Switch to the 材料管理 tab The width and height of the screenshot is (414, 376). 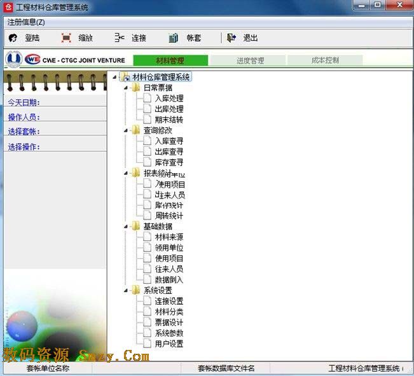[x=170, y=60]
